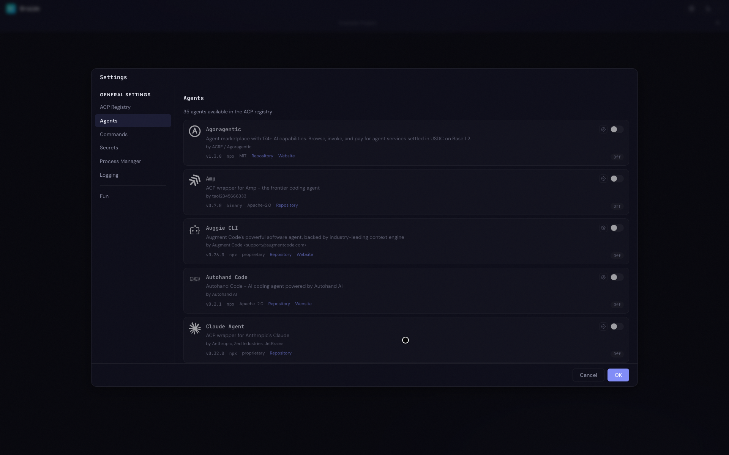Click Amp version v0.7.0 label
The image size is (729, 455).
[x=214, y=206]
